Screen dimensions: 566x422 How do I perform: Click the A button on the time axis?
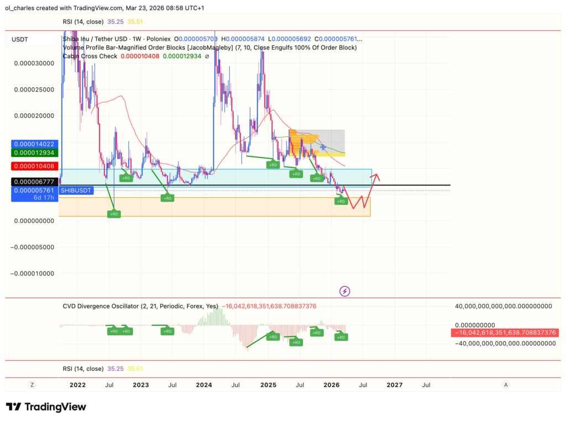pos(506,385)
